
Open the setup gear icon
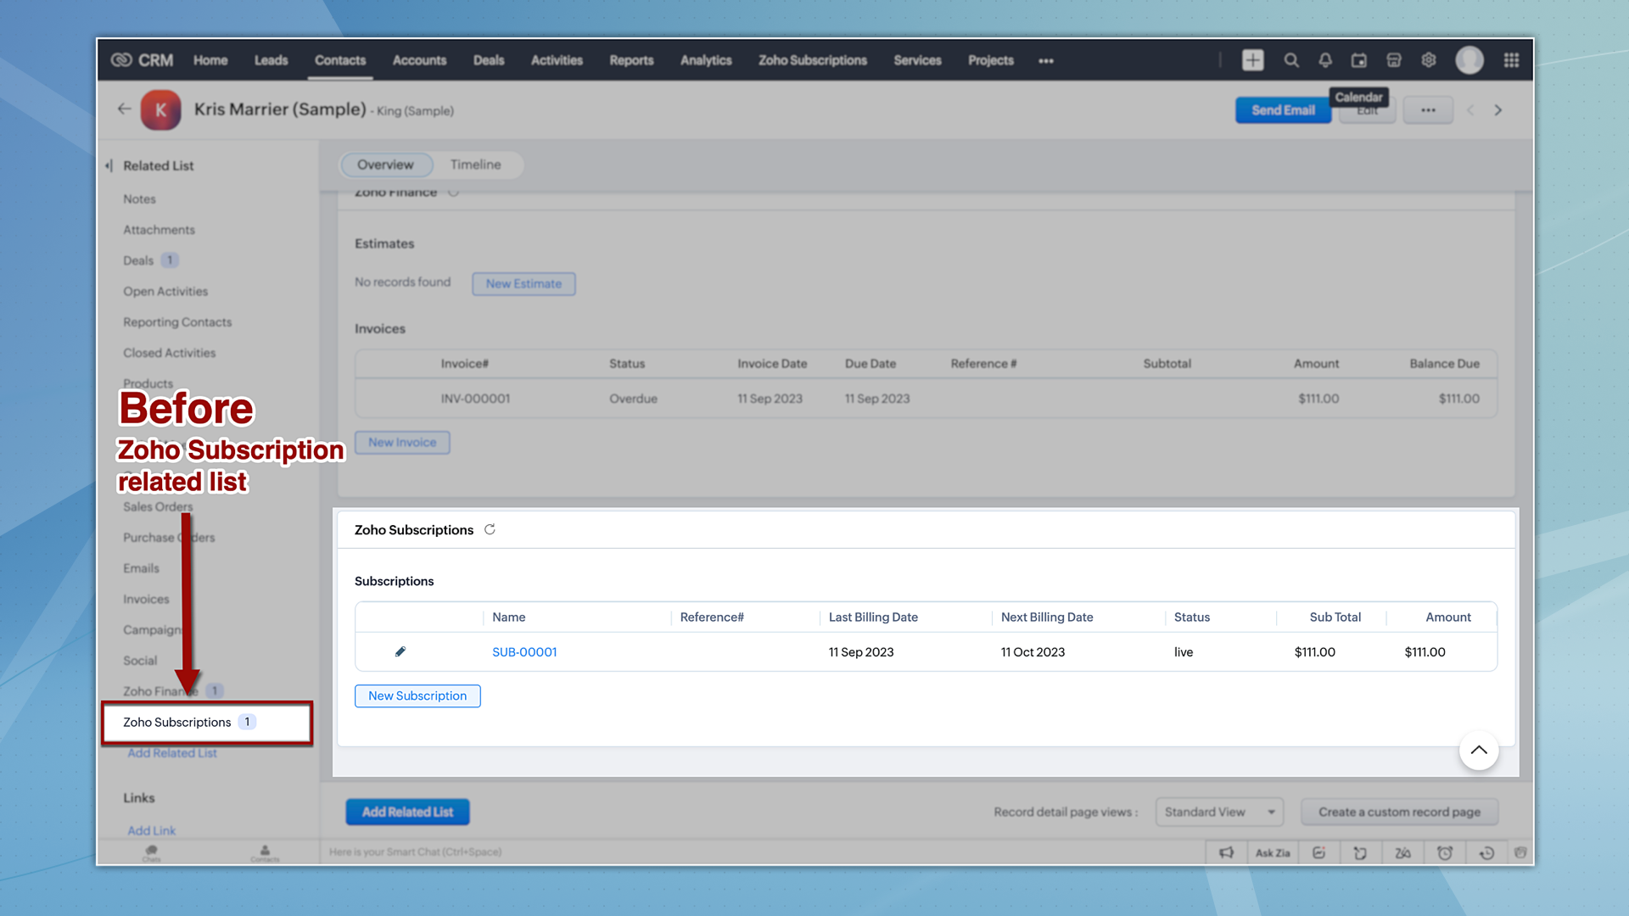click(1429, 60)
